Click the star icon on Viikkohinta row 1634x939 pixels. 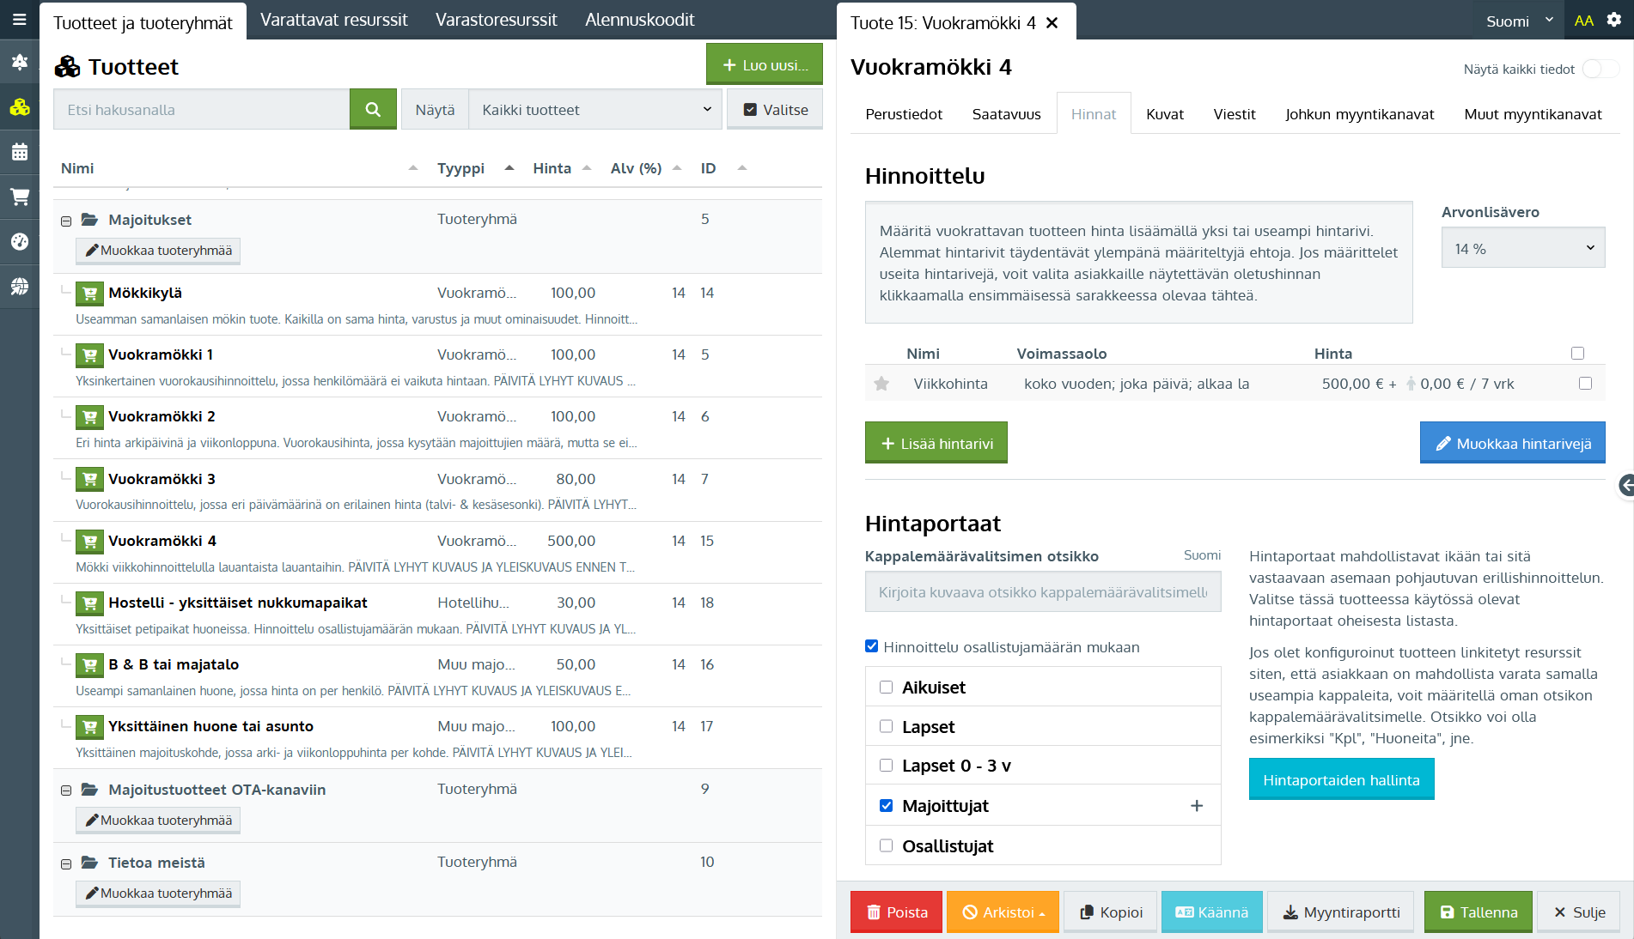click(881, 384)
